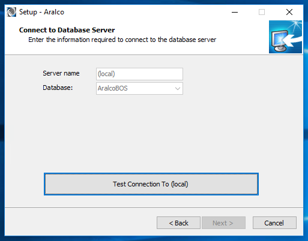Image resolution: width=308 pixels, height=241 pixels.
Task: Click the Server name label
Action: (61, 73)
